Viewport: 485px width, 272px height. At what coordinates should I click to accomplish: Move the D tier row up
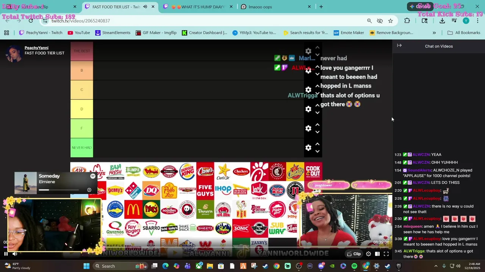(318, 105)
